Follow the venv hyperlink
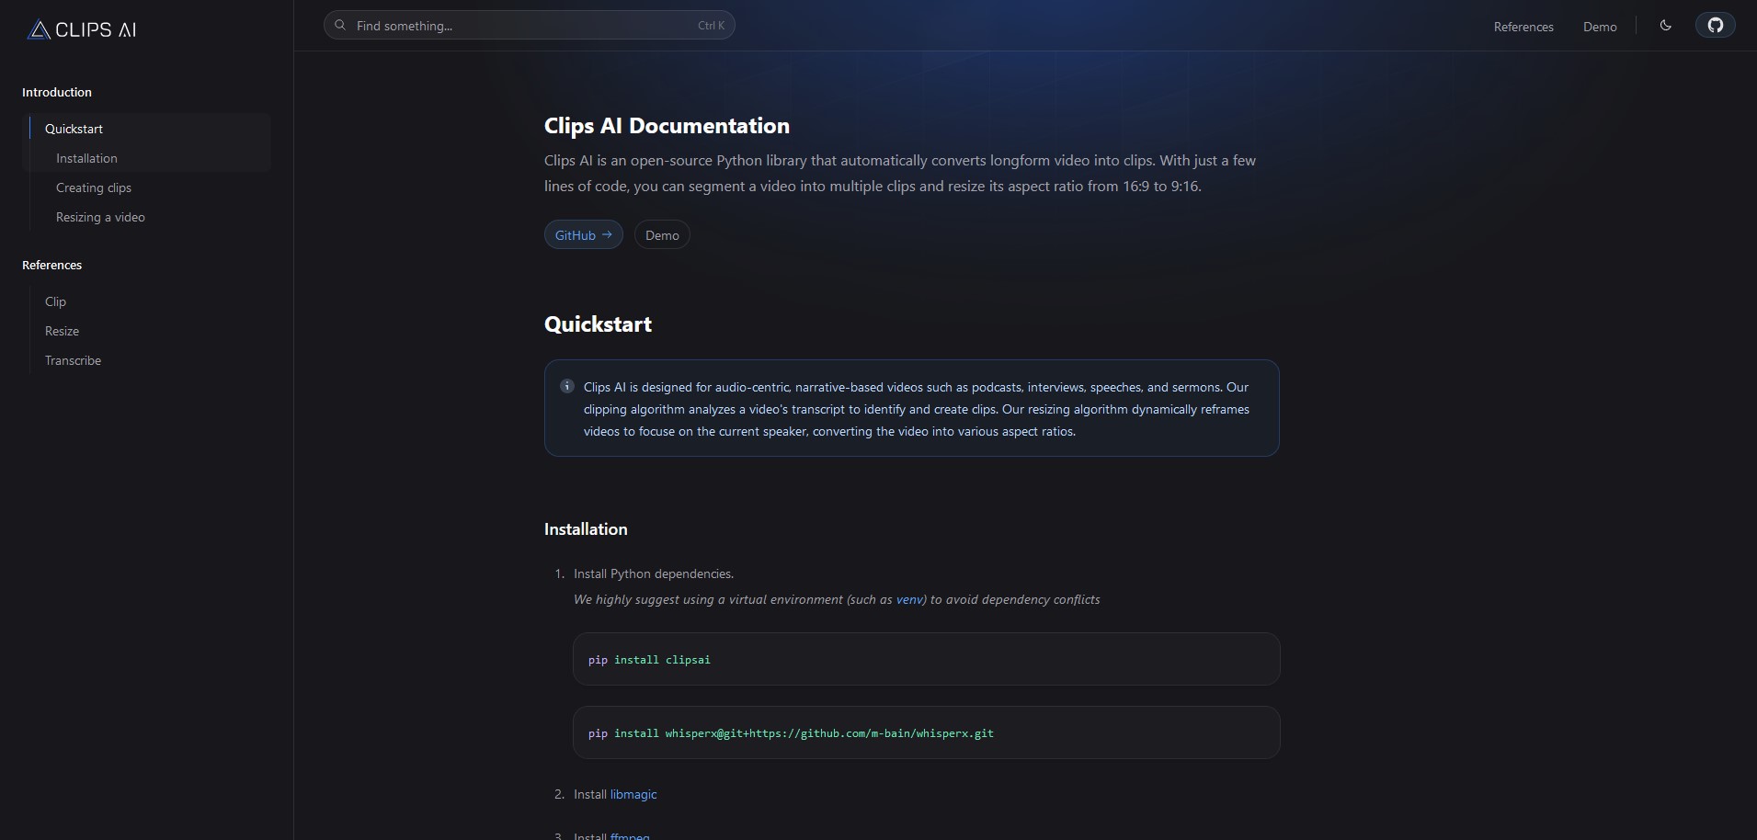The height and width of the screenshot is (840, 1757). point(909,599)
